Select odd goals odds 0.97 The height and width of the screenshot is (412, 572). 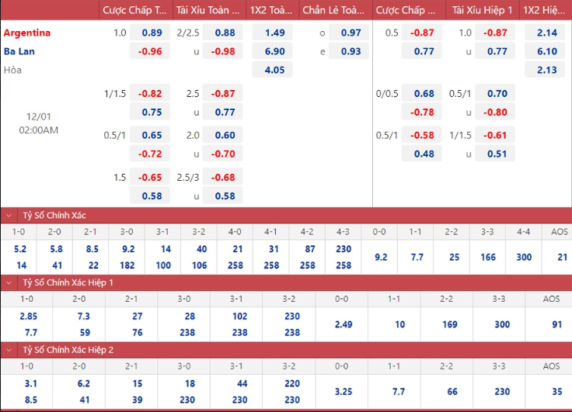pyautogui.click(x=349, y=33)
